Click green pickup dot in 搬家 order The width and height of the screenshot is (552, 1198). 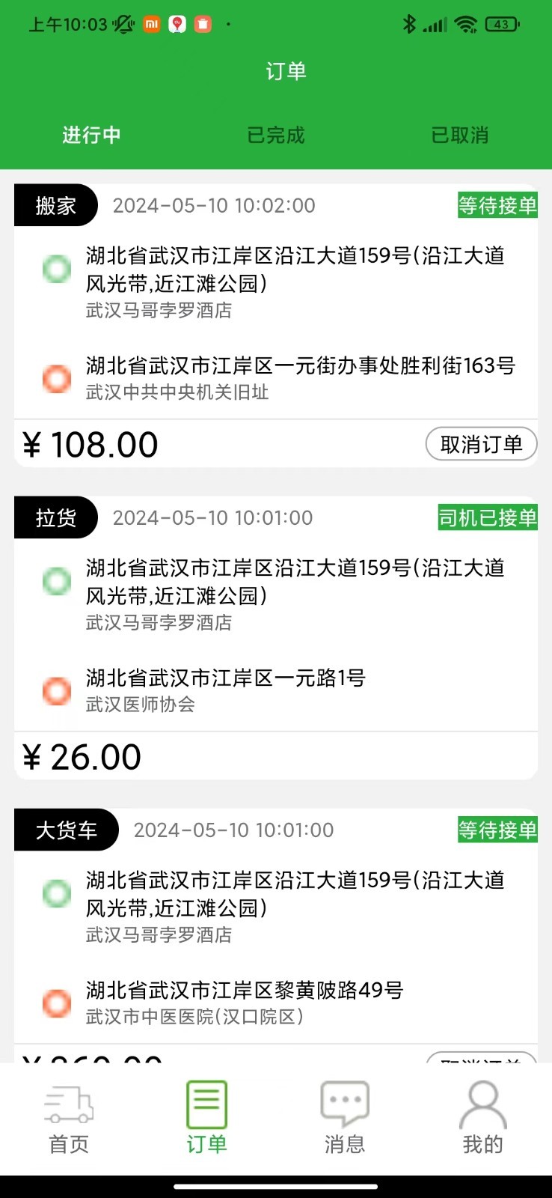pos(56,269)
